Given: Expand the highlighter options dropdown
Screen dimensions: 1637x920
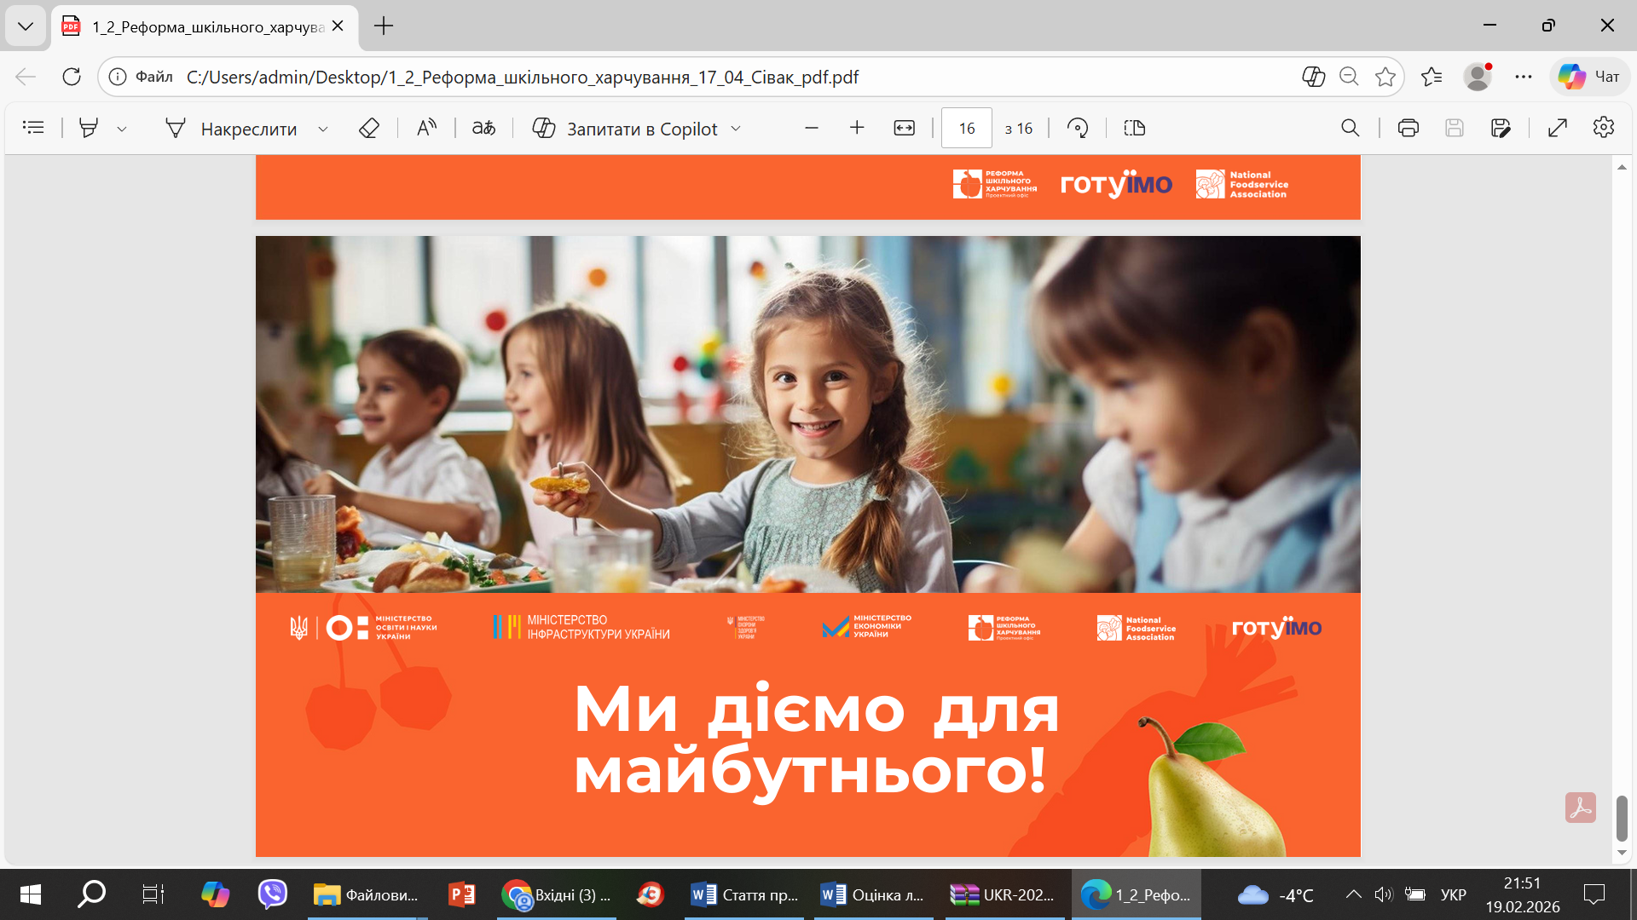Looking at the screenshot, I should 122,129.
